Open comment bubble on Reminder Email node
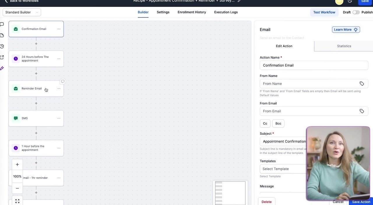This screenshot has height=205, width=373. pos(63,81)
